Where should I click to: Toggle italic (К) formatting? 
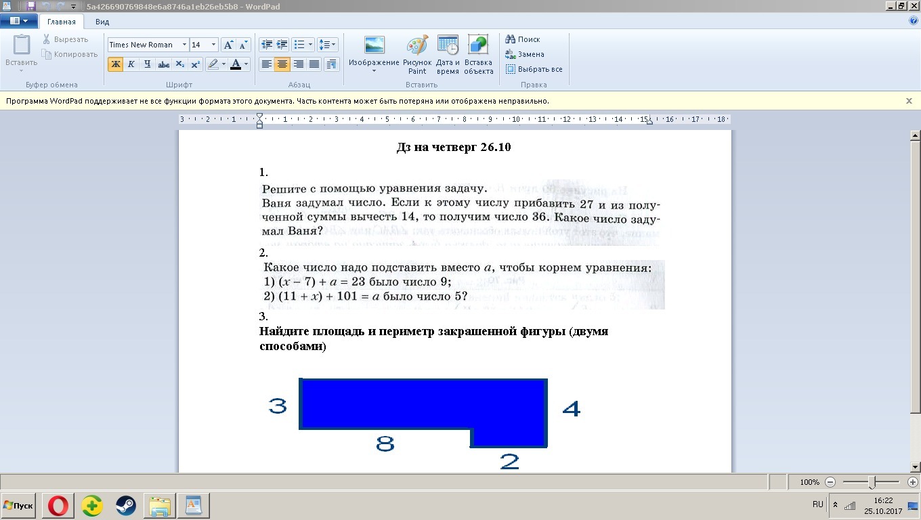[131, 64]
